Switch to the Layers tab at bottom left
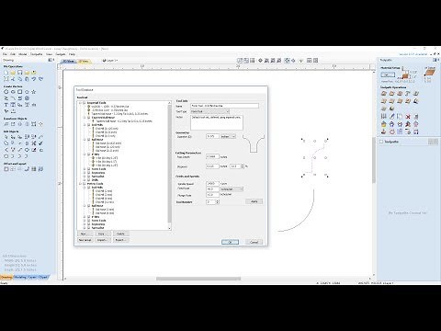Image resolution: width=441 pixels, height=331 pixels. pos(32,277)
